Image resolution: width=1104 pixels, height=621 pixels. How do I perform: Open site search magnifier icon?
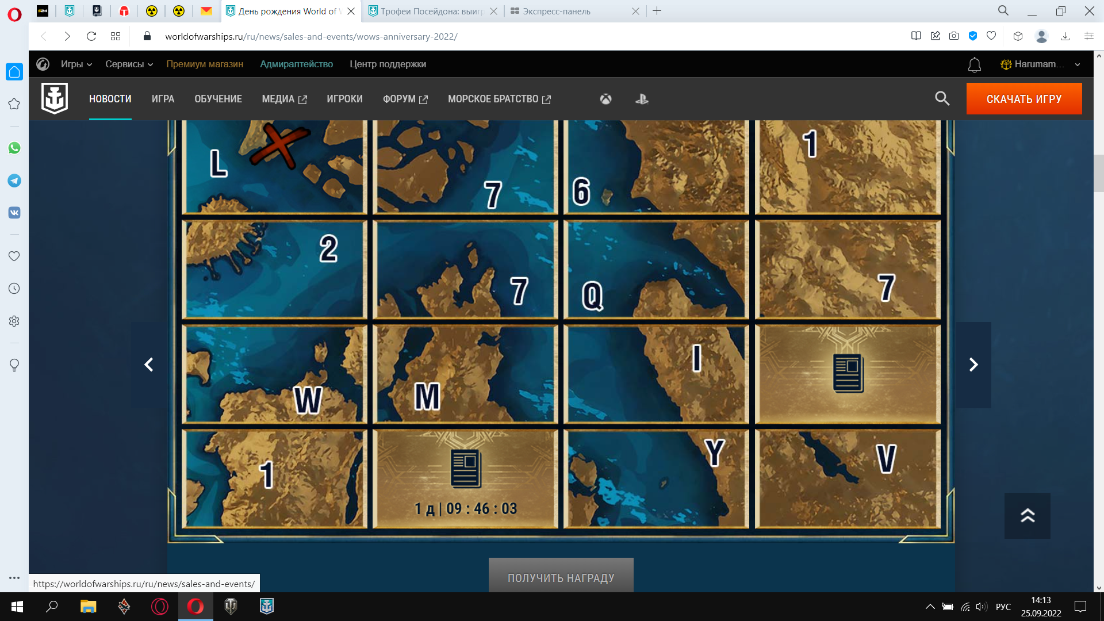(x=942, y=98)
